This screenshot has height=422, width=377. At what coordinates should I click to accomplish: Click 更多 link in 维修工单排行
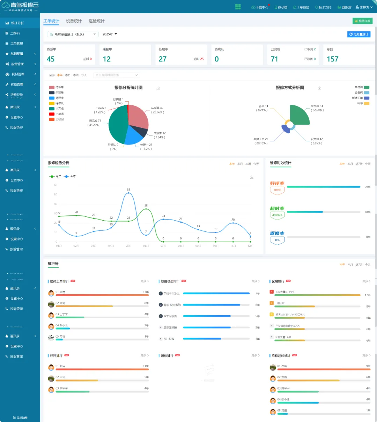145,281
